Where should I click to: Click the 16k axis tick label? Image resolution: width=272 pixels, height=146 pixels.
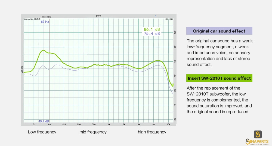[168, 124]
